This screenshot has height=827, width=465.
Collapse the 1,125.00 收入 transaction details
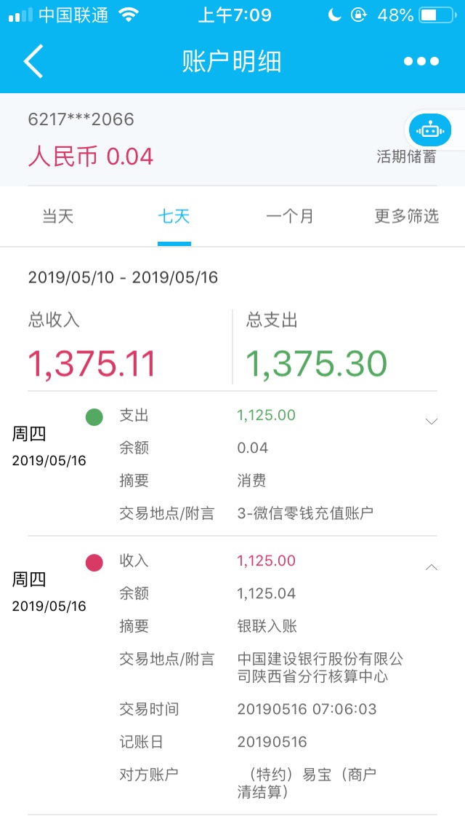pyautogui.click(x=432, y=567)
